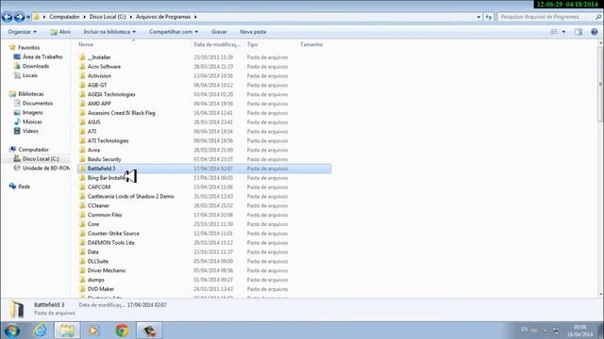Create folder with Nova pasta
This screenshot has width=604, height=339.
click(x=253, y=32)
